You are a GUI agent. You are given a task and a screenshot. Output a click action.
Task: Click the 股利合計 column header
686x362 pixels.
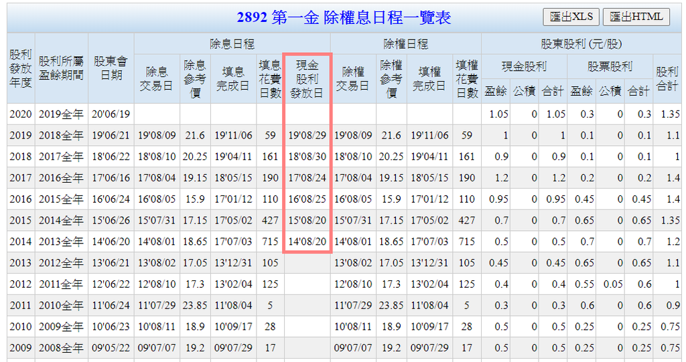[667, 79]
